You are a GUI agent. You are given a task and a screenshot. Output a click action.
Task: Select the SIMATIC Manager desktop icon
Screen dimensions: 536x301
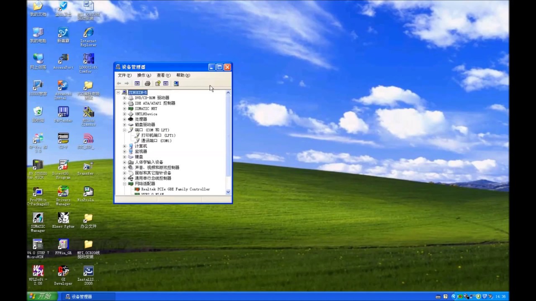click(x=38, y=222)
